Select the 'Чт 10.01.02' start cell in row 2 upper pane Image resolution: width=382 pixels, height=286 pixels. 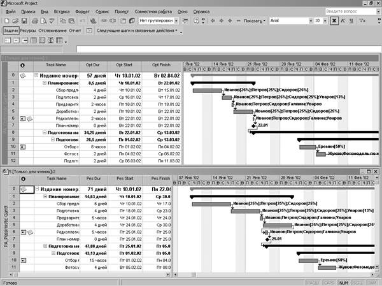(x=125, y=90)
